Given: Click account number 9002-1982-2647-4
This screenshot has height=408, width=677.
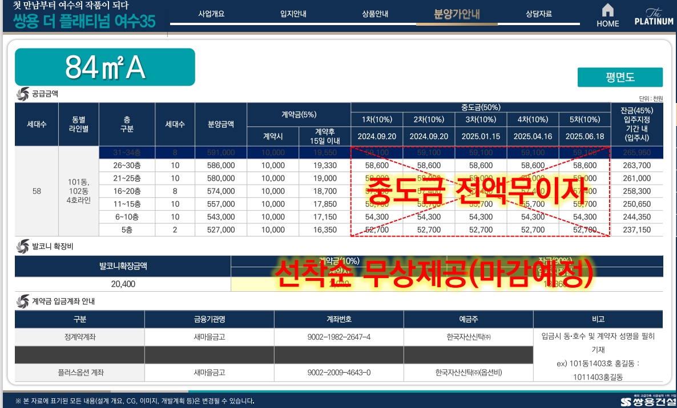Looking at the screenshot, I should tap(339, 337).
